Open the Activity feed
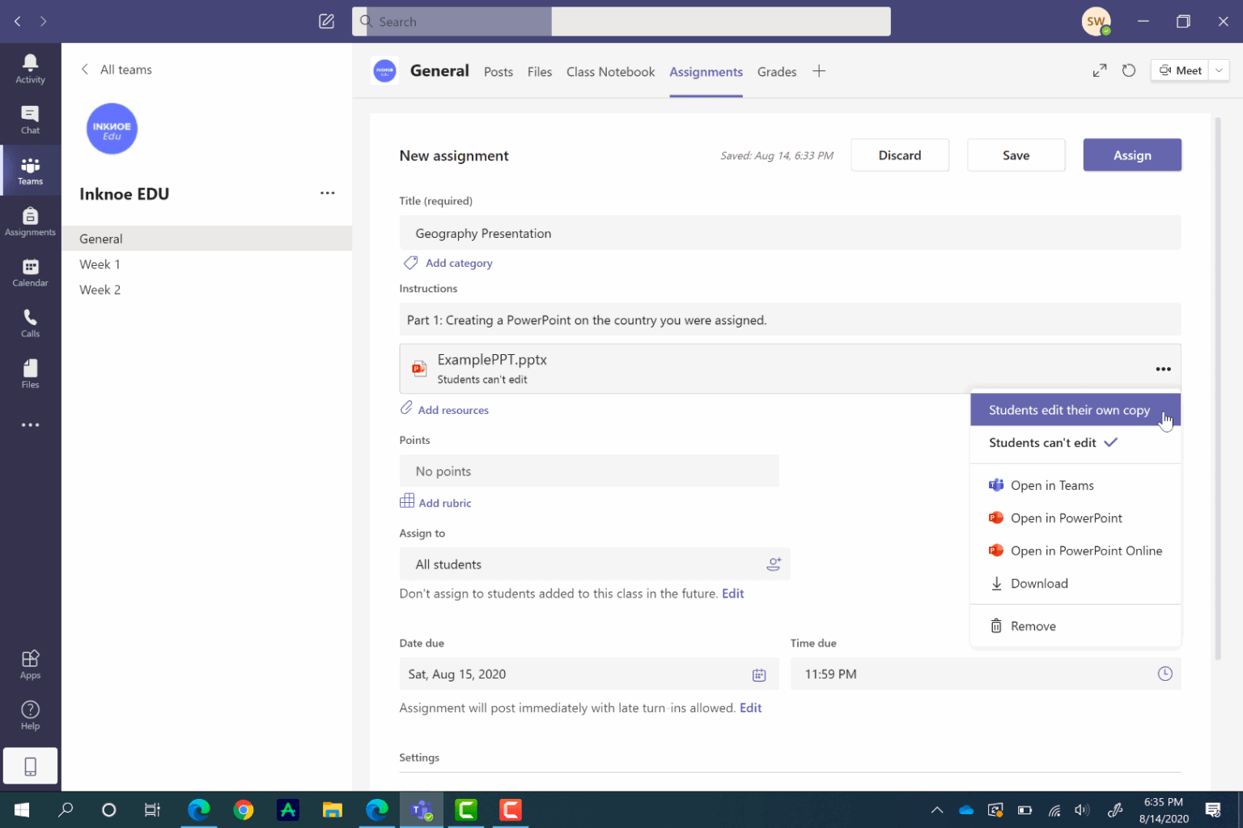This screenshot has height=828, width=1243. coord(30,68)
